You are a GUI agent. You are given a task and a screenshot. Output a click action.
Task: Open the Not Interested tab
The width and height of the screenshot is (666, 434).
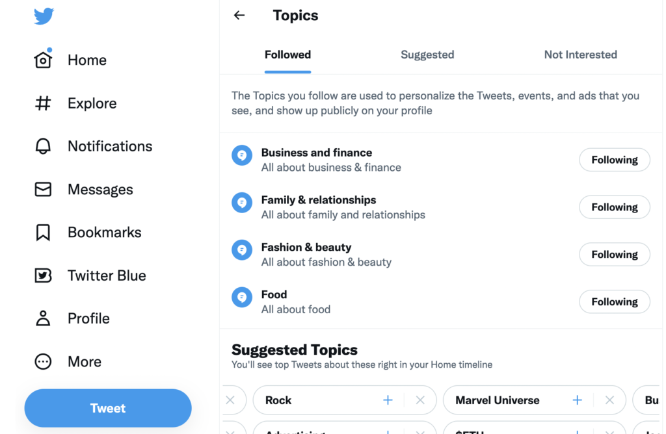click(x=580, y=55)
